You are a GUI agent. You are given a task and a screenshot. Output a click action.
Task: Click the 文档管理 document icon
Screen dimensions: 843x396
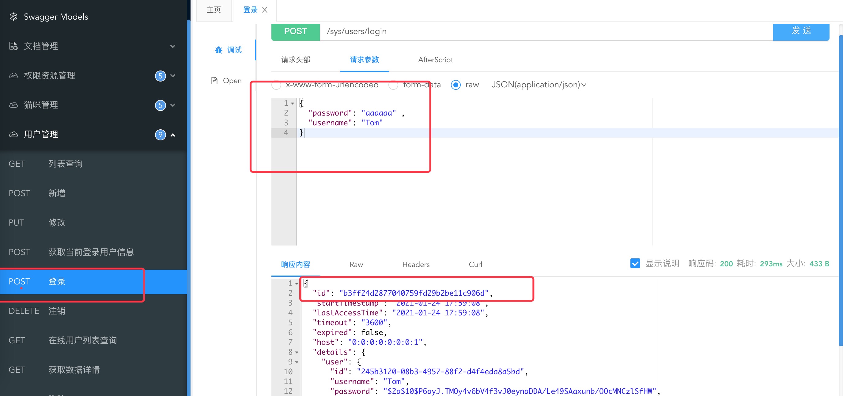(13, 46)
